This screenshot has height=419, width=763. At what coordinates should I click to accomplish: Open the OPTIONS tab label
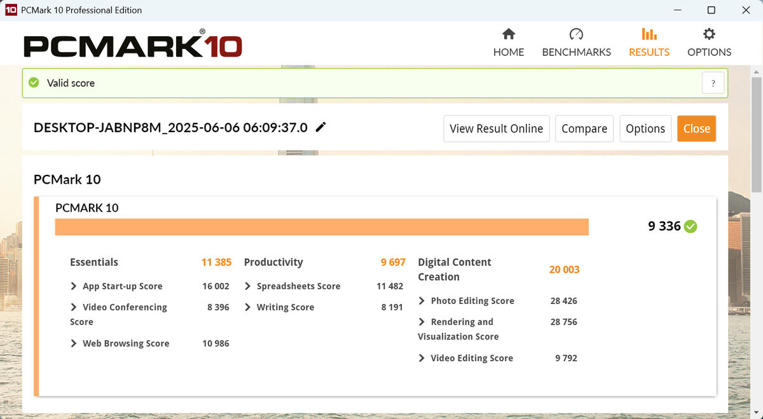tap(710, 52)
